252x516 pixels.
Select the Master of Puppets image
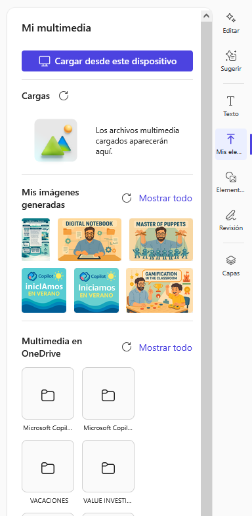pyautogui.click(x=161, y=239)
